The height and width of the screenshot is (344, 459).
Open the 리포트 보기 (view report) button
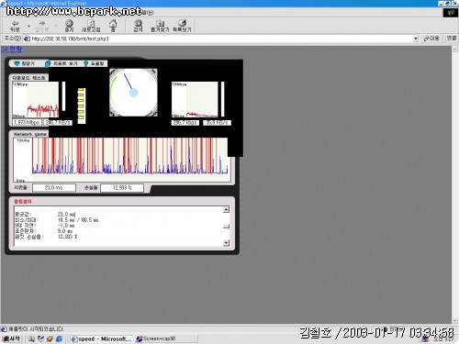point(62,63)
